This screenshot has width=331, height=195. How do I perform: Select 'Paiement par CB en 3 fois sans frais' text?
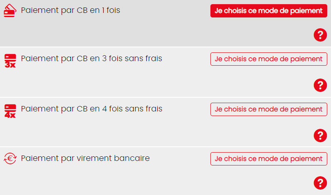pyautogui.click(x=91, y=59)
